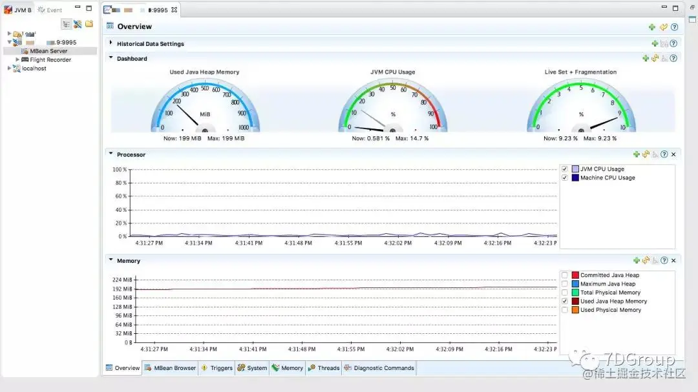Open the System tab
This screenshot has height=392, width=698.
tap(253, 368)
